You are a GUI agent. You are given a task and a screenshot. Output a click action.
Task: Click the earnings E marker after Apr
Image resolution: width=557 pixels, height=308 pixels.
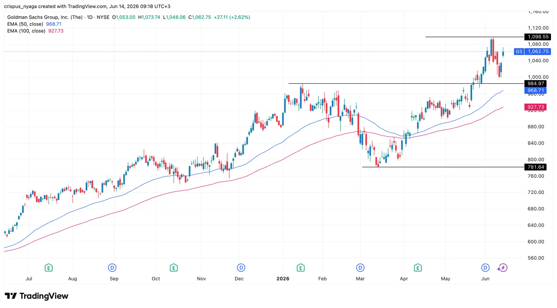[x=418, y=268]
